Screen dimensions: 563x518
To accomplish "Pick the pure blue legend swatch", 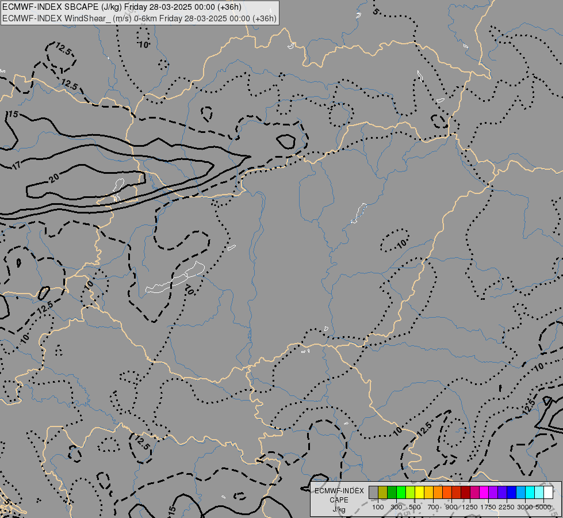I will coord(512,493).
